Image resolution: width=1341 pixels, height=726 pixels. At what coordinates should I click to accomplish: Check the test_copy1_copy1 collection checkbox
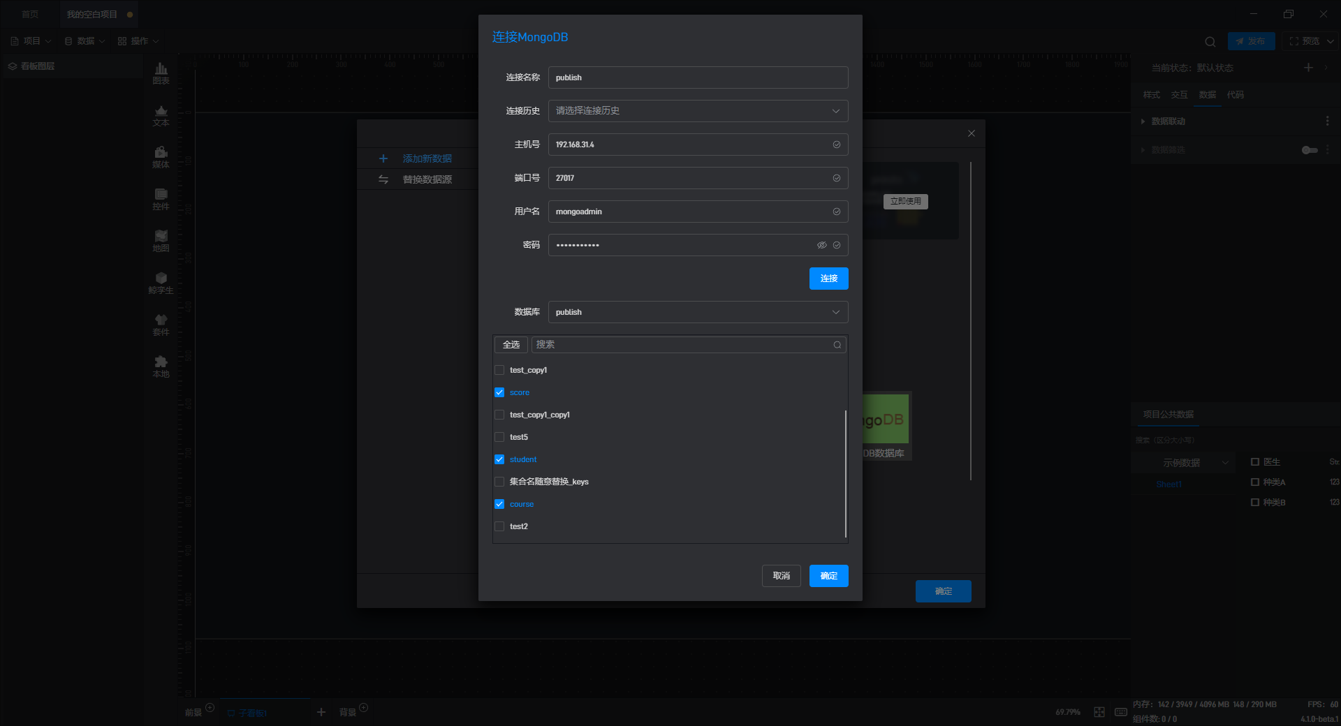coord(499,415)
